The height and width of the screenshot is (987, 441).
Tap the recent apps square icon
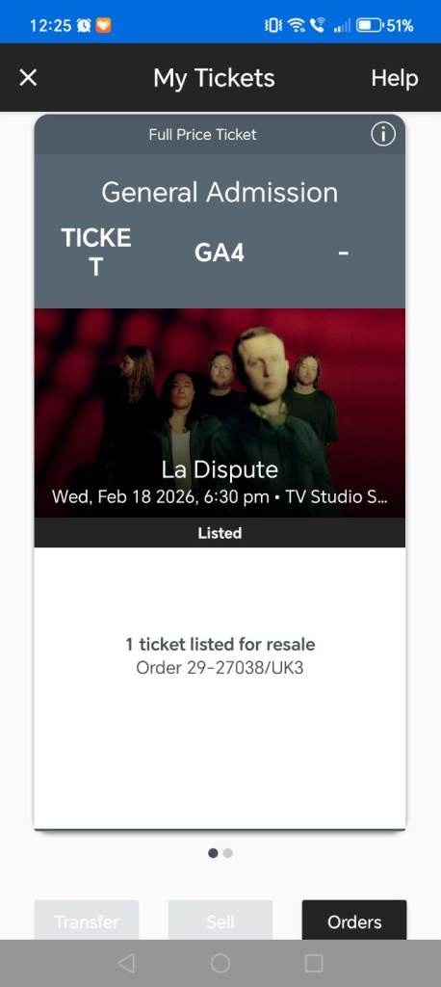313,963
